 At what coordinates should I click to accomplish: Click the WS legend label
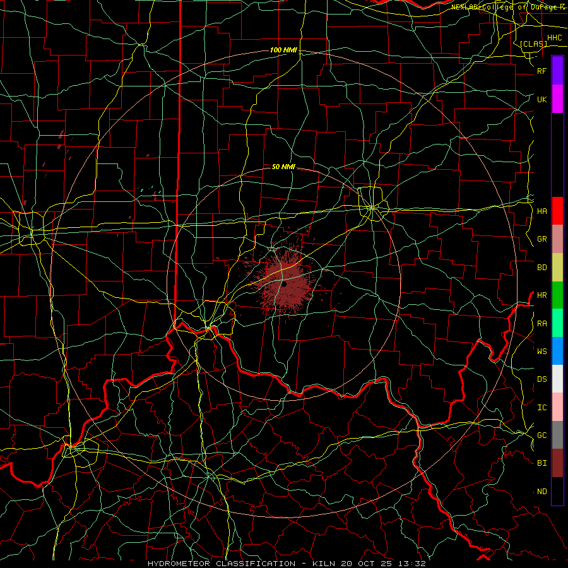pos(542,351)
